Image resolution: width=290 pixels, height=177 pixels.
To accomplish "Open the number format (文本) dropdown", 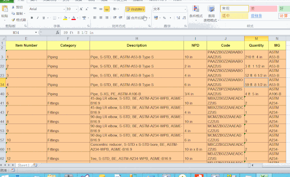I will point(185,9).
